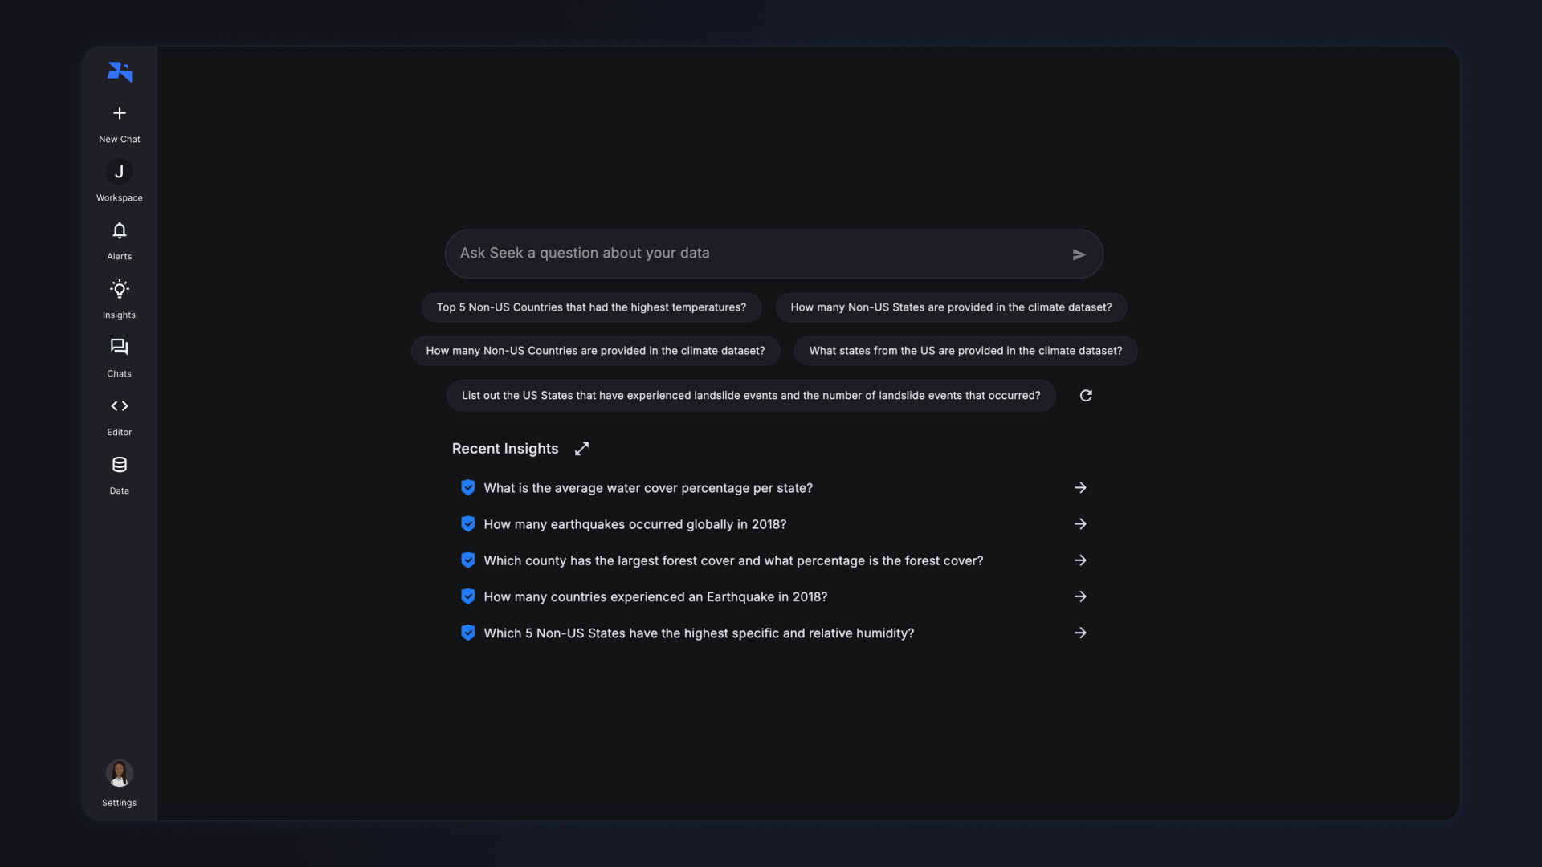Type in the Ask Seek question field

(755, 254)
